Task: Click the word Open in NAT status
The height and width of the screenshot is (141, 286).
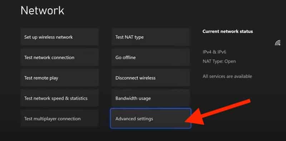Action: click(x=230, y=62)
